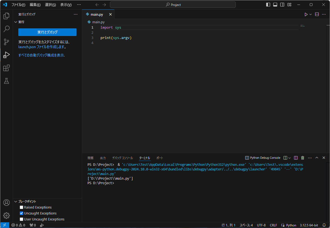
Task: Disable Uncaught Exceptions breakpoint
Action: (x=21, y=213)
